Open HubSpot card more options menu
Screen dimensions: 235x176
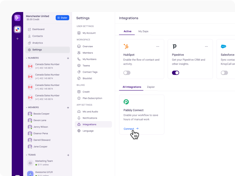pos(158,47)
